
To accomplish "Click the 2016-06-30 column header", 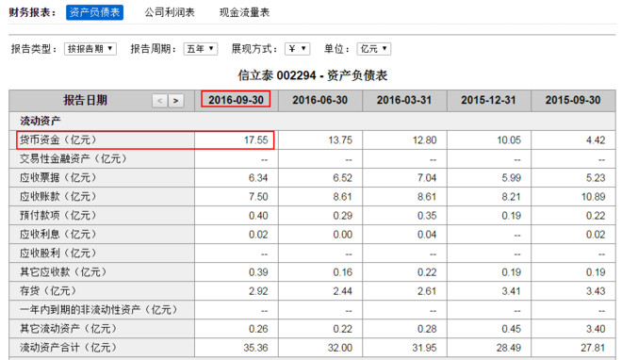I will pos(320,100).
